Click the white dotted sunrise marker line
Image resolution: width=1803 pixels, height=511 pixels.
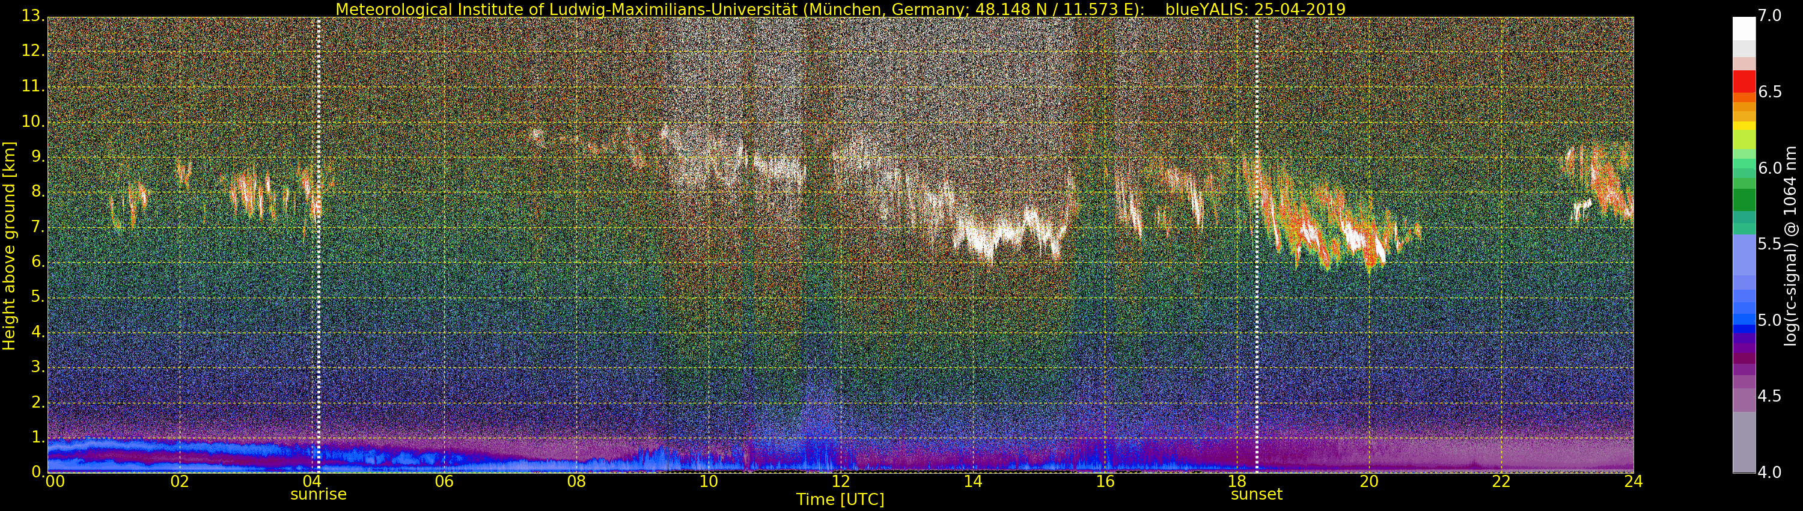[x=319, y=245]
